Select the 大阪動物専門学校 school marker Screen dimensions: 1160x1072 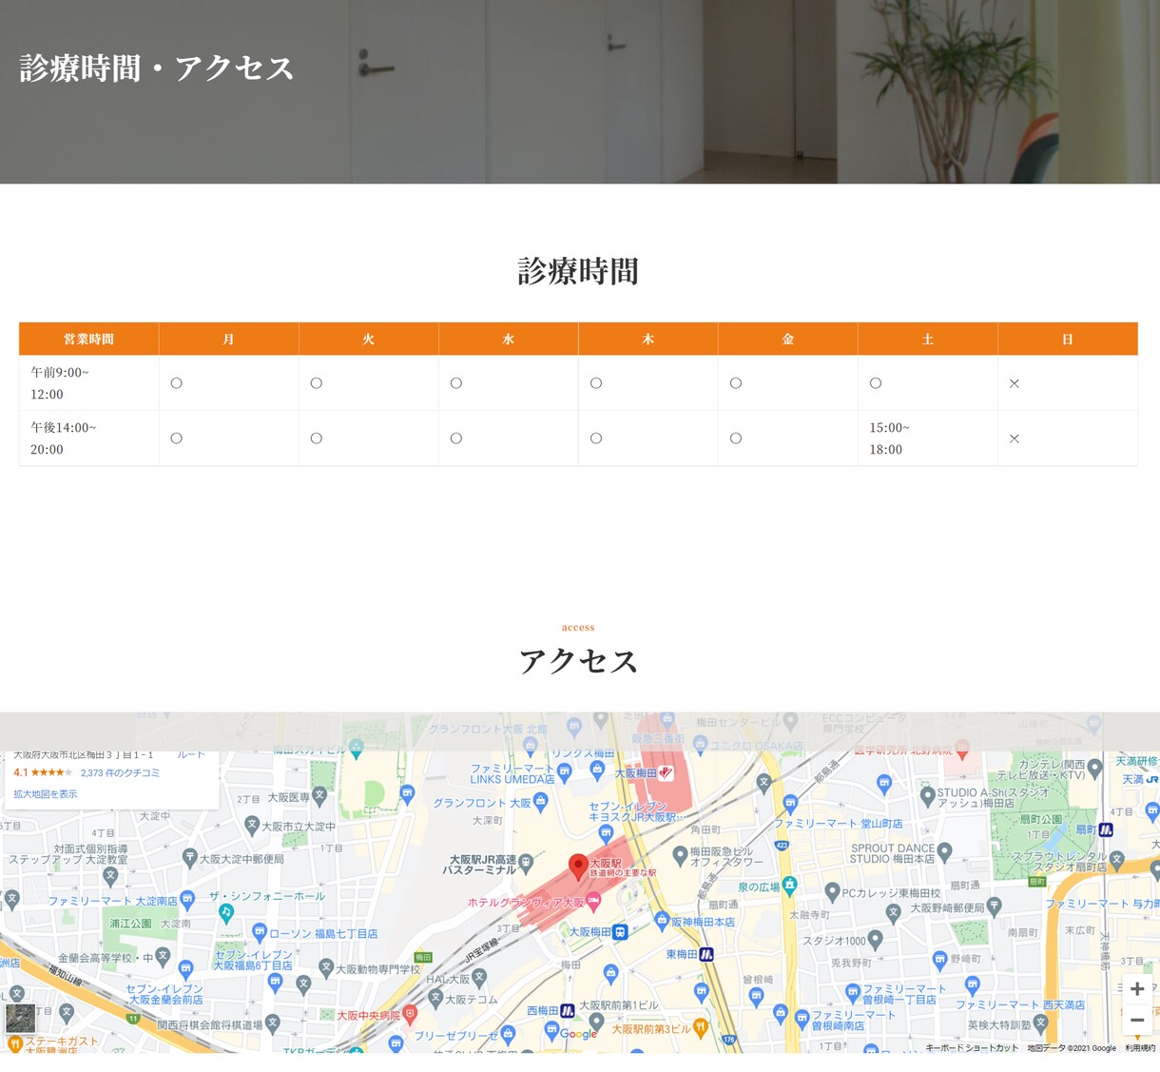coord(326,967)
